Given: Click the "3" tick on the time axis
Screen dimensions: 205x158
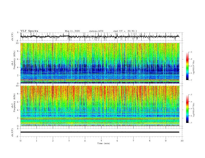Looking at the screenshot, I should [x=69, y=141].
